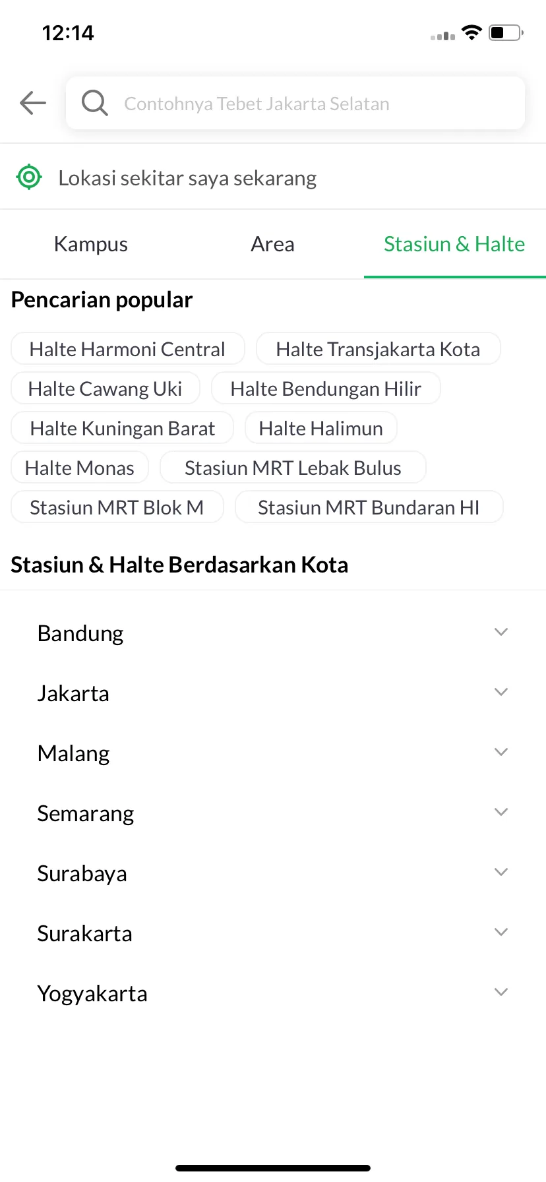Tap the Stasiun MRT Bundaran HI chip

point(369,507)
